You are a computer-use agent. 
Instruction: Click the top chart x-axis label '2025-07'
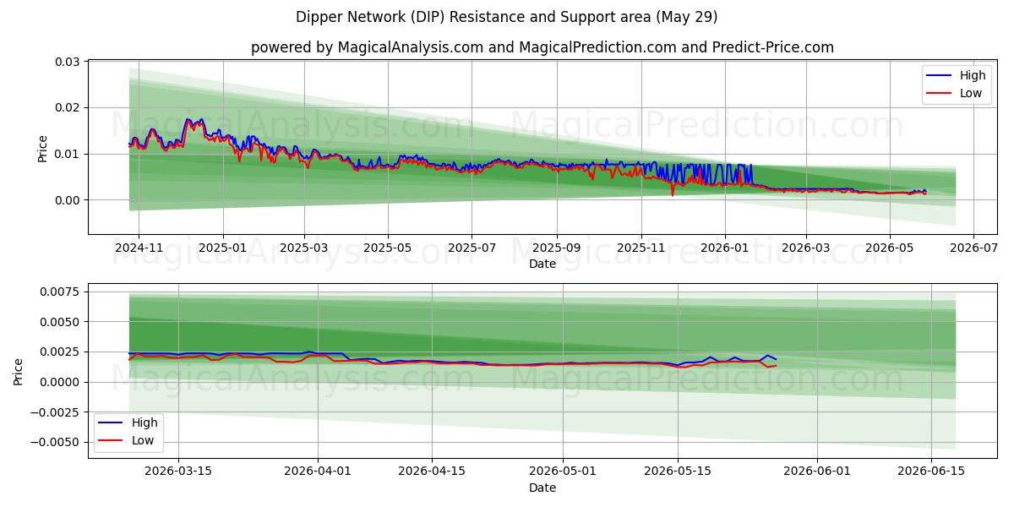click(472, 249)
